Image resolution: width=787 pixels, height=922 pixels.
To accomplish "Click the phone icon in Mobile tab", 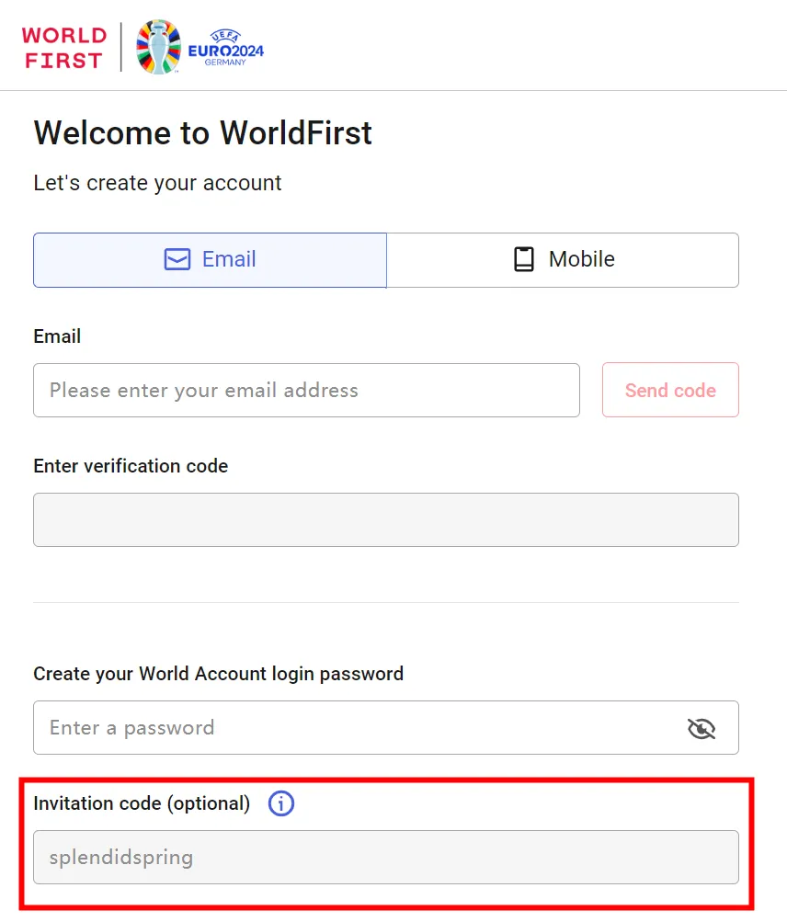I will click(x=524, y=259).
